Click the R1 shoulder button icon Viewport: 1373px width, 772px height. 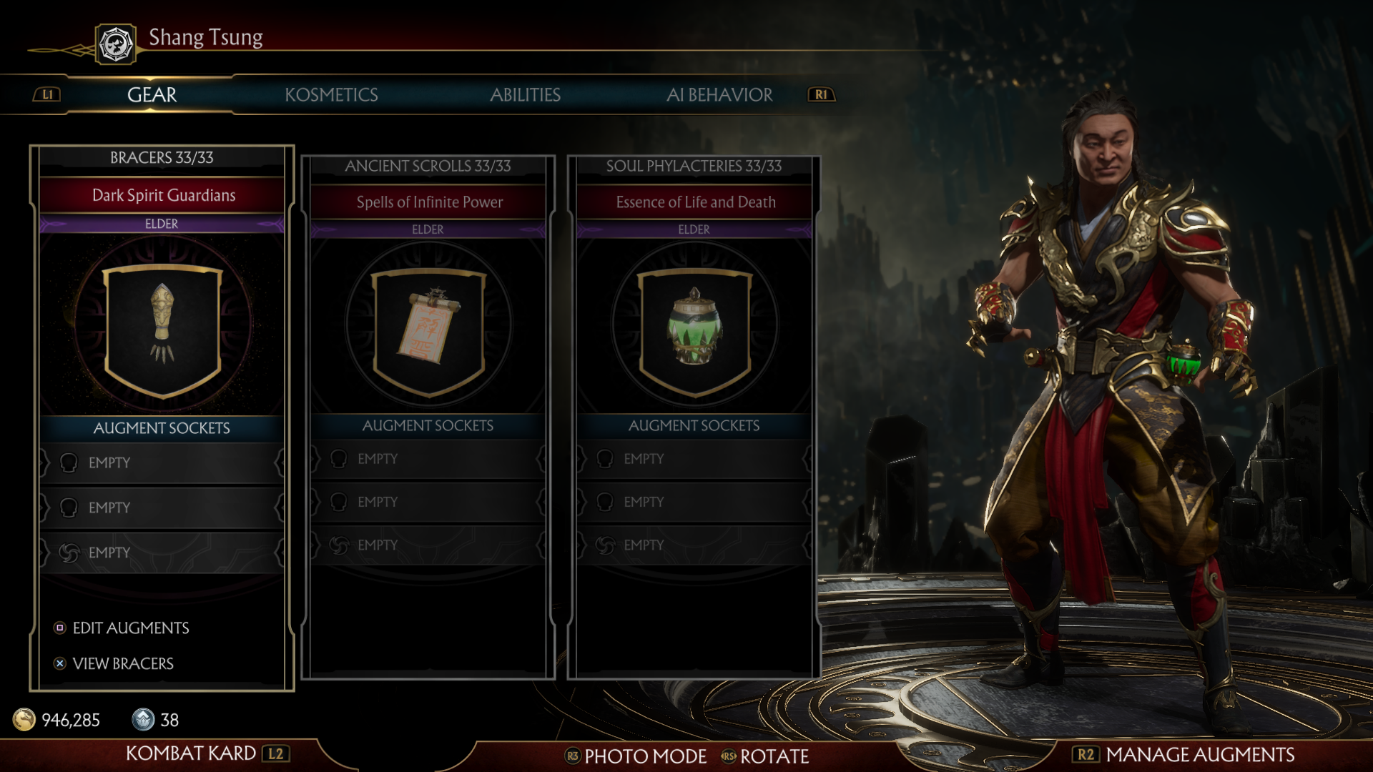pyautogui.click(x=821, y=94)
